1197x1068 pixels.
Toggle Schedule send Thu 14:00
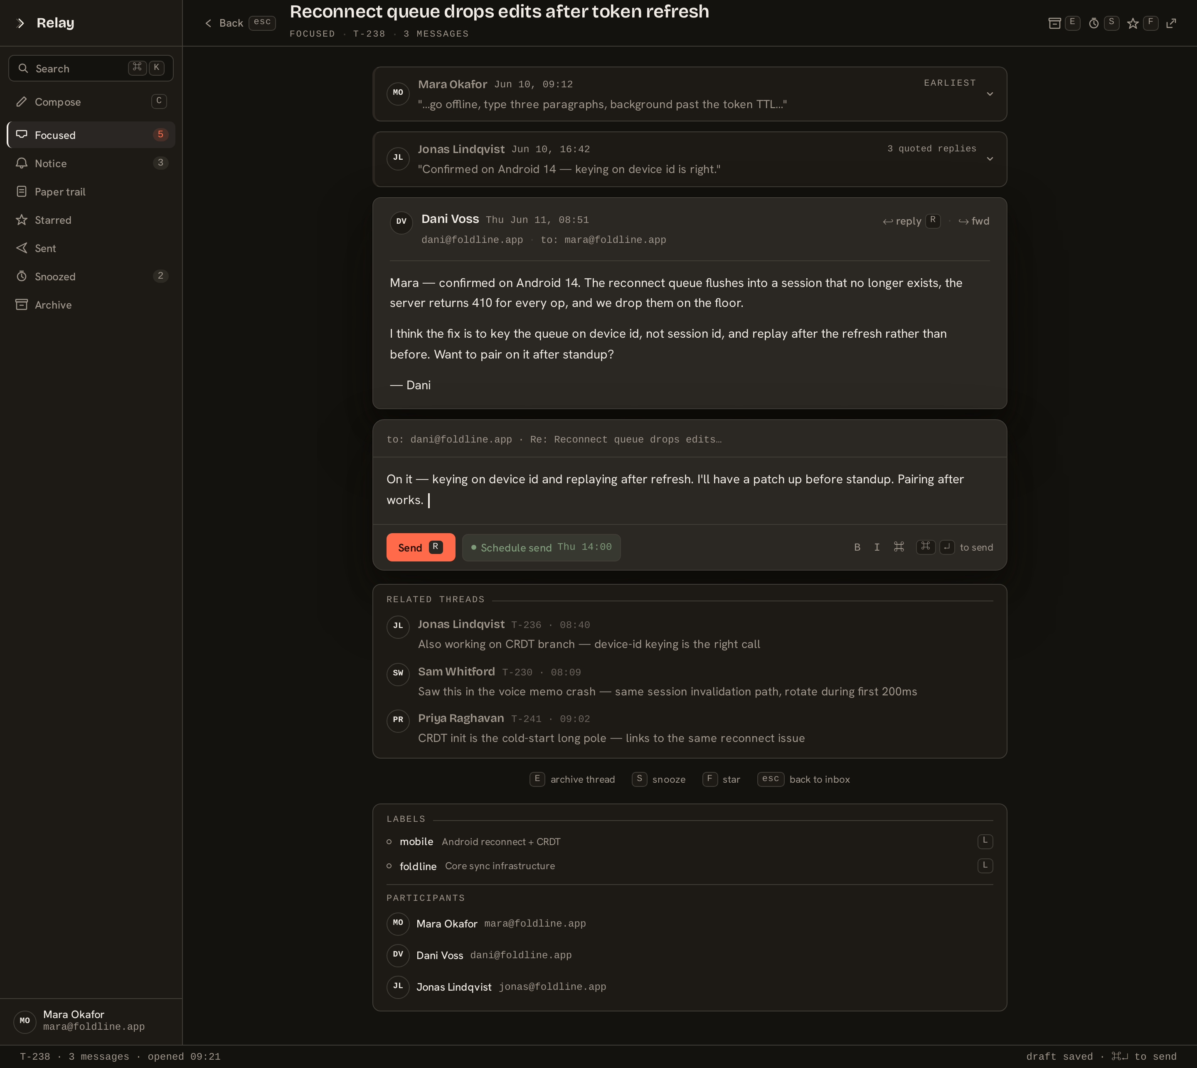click(541, 547)
